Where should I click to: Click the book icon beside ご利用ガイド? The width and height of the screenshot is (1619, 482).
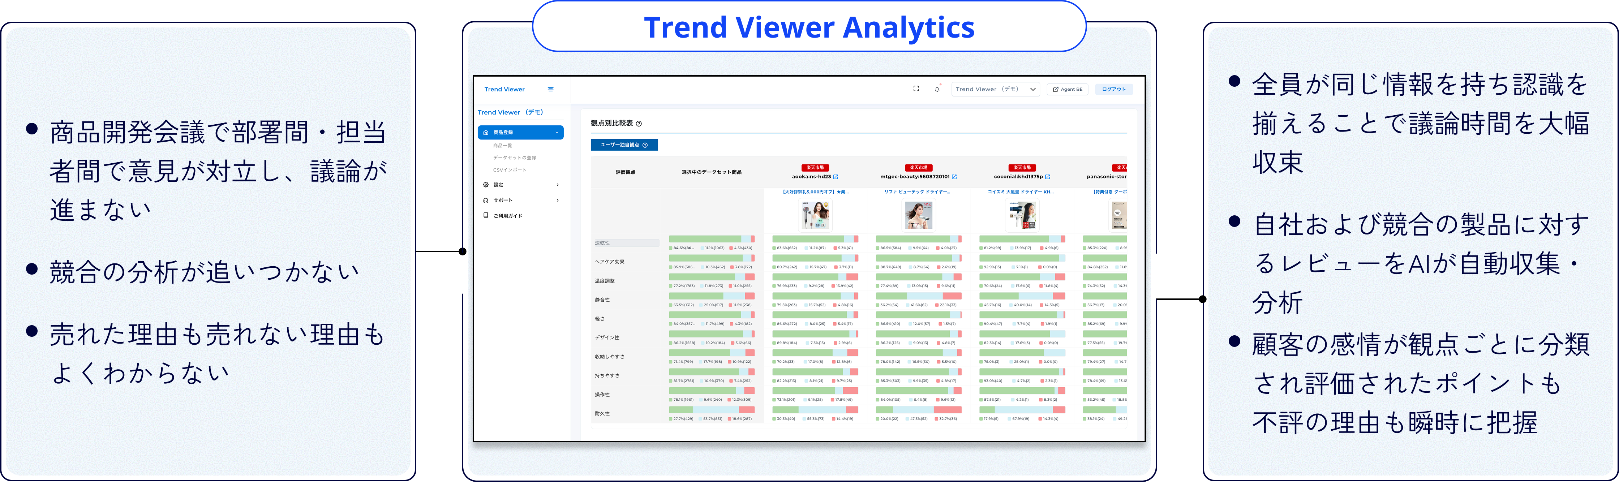point(485,216)
